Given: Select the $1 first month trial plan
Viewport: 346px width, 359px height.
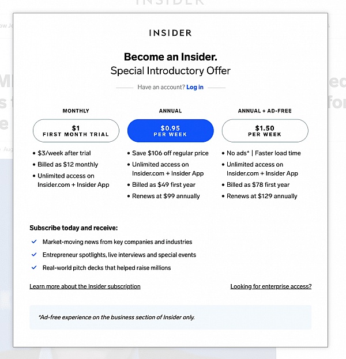Looking at the screenshot, I should 76,131.
